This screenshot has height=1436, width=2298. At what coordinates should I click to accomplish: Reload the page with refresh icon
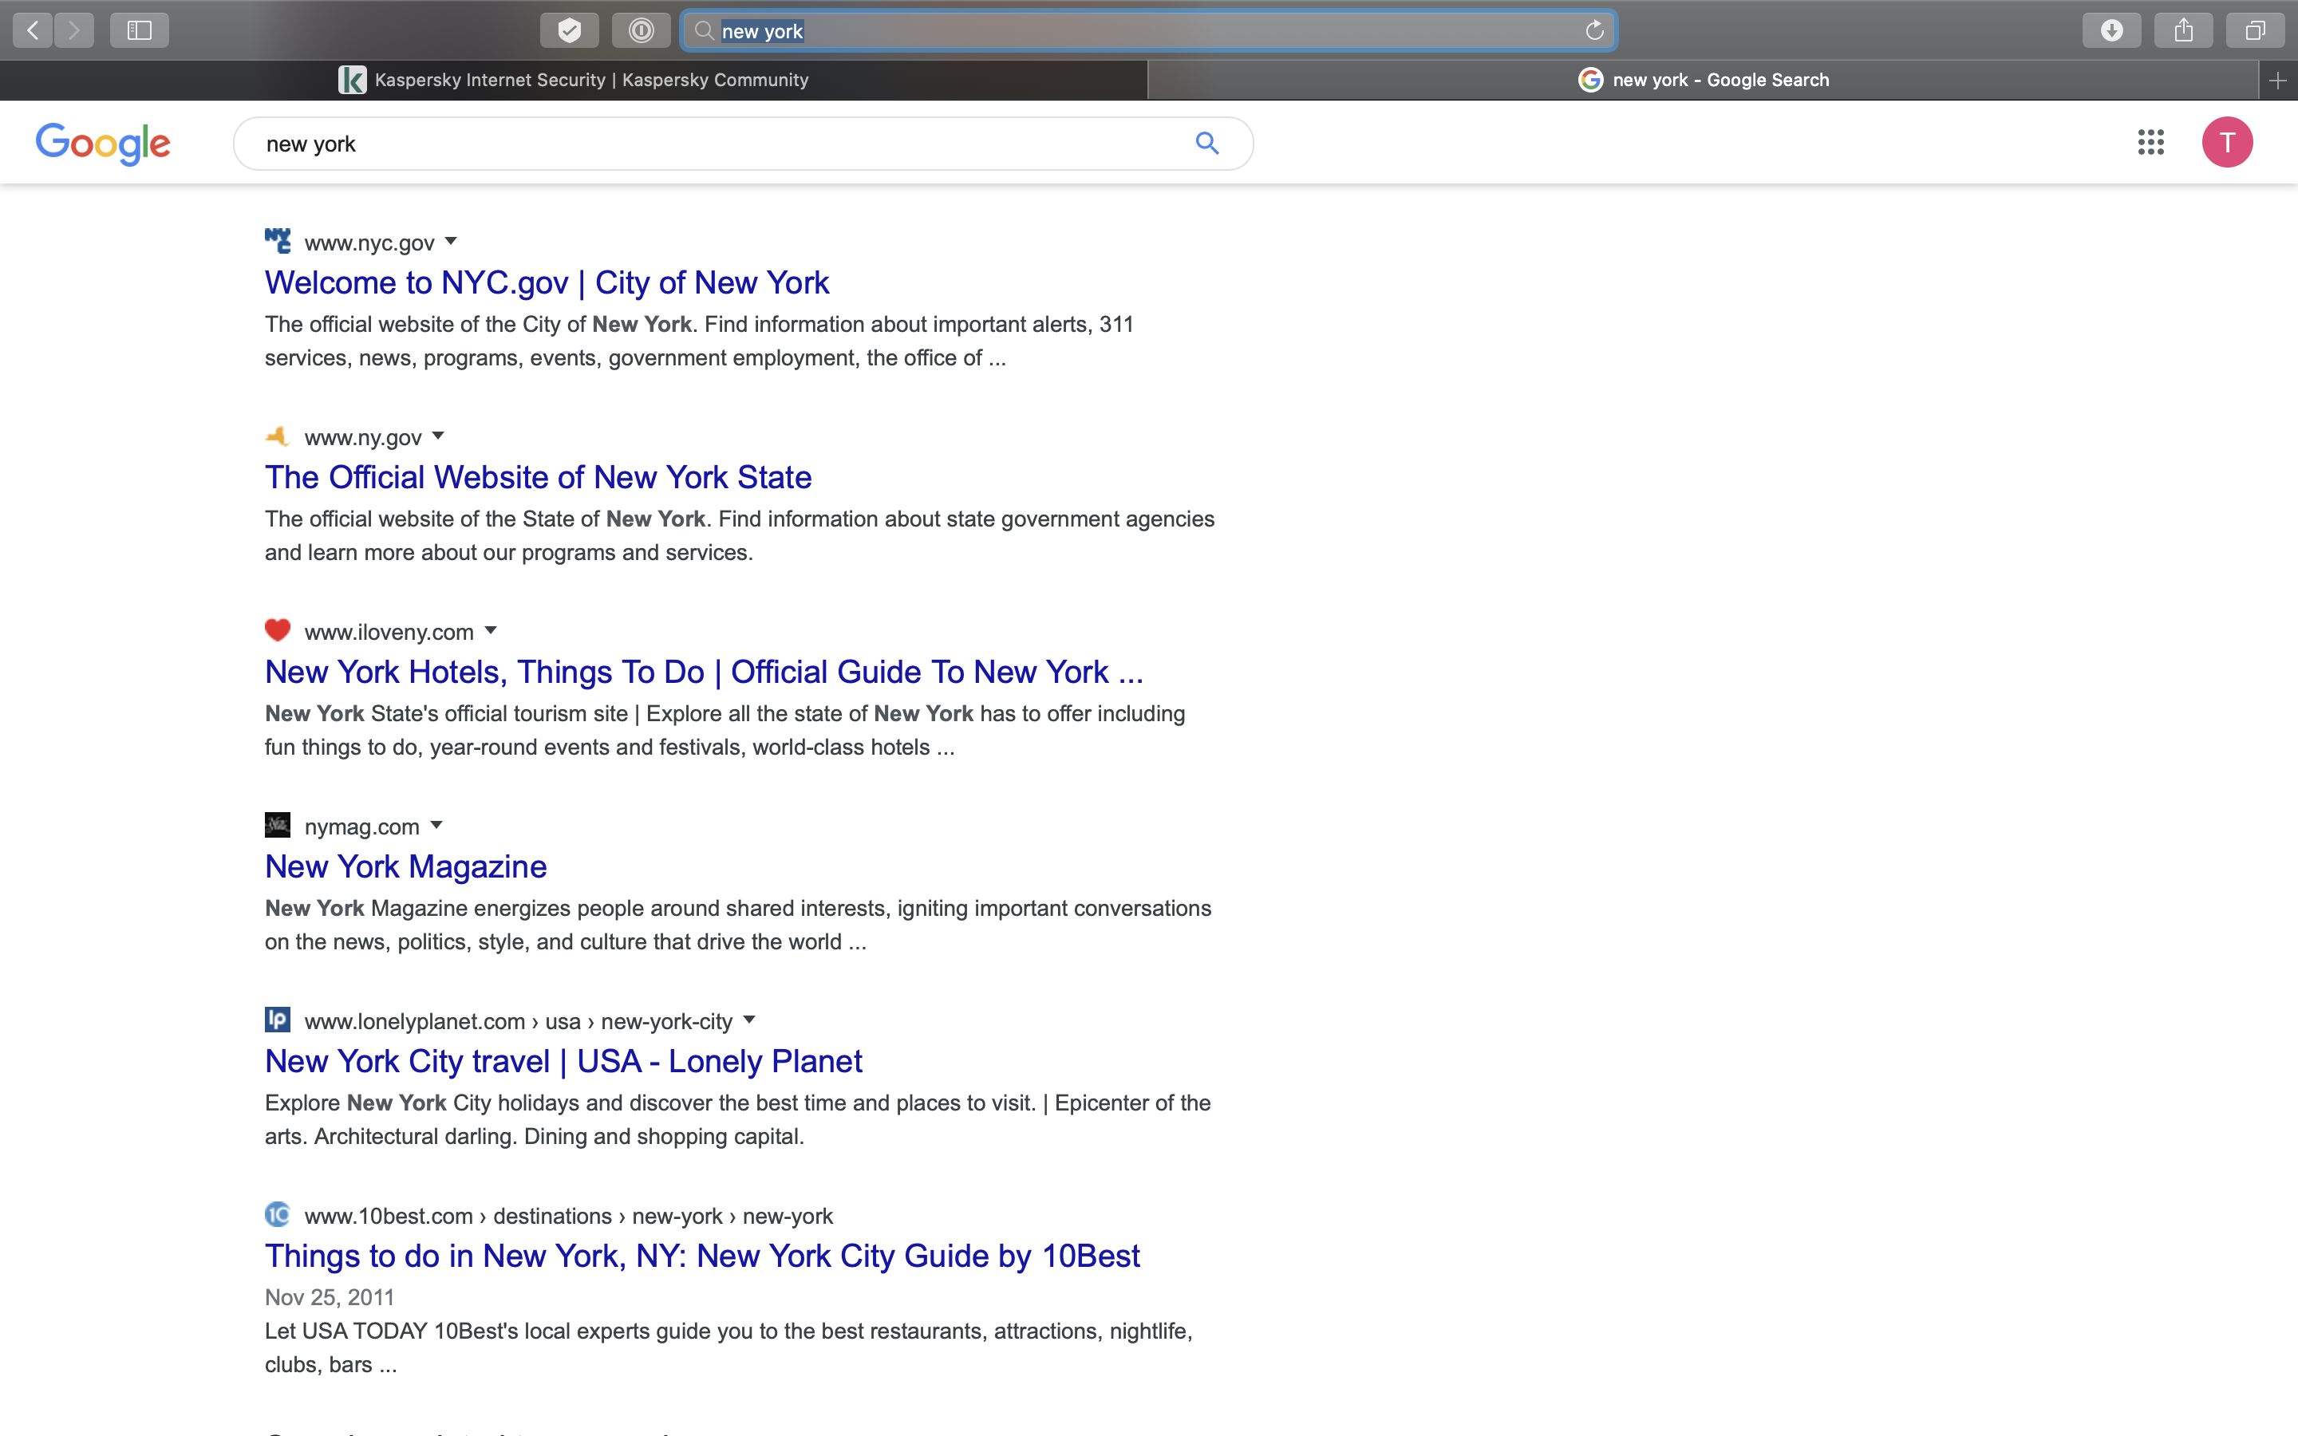tap(1594, 30)
